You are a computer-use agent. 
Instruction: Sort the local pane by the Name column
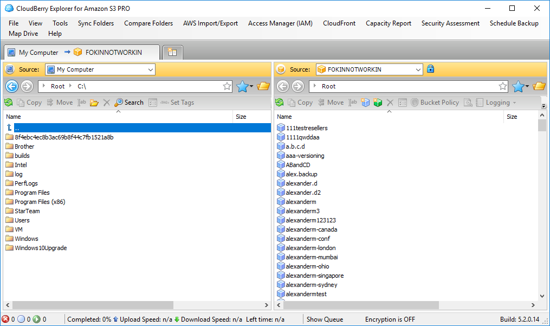point(118,117)
